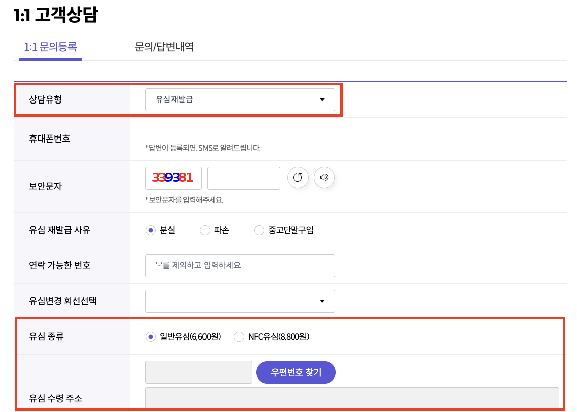The height and width of the screenshot is (412, 577).
Task: Select 일반유심(6,600원) USIM type
Action: click(x=150, y=337)
